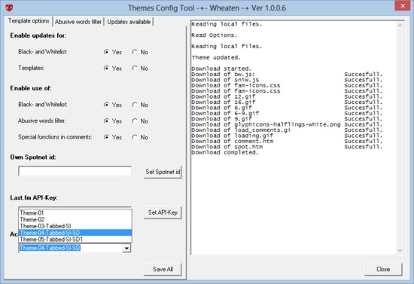This screenshot has width=414, height=284.
Task: Click the Set Spotnet id button
Action: tap(163, 172)
